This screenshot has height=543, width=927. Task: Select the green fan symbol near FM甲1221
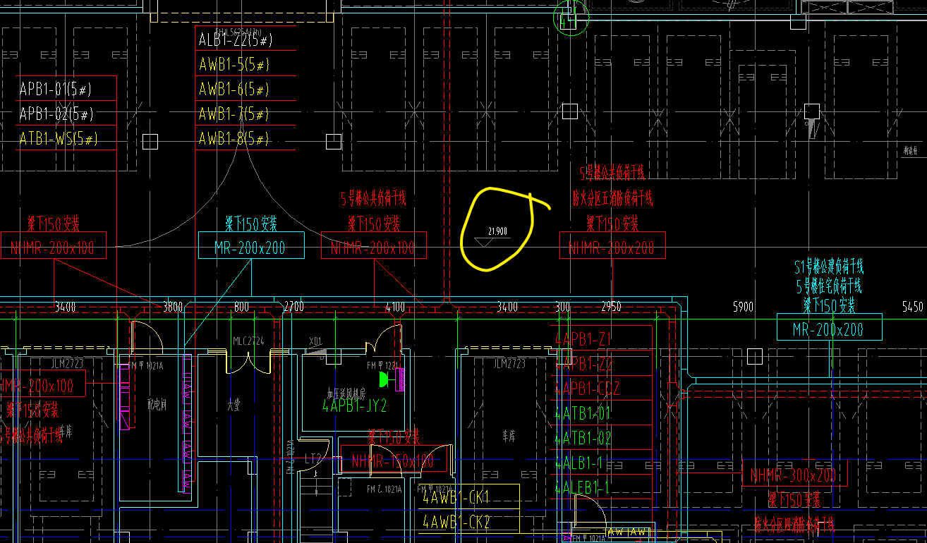(384, 380)
